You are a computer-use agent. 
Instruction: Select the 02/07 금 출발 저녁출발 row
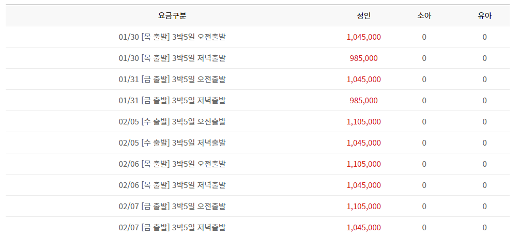point(257,227)
